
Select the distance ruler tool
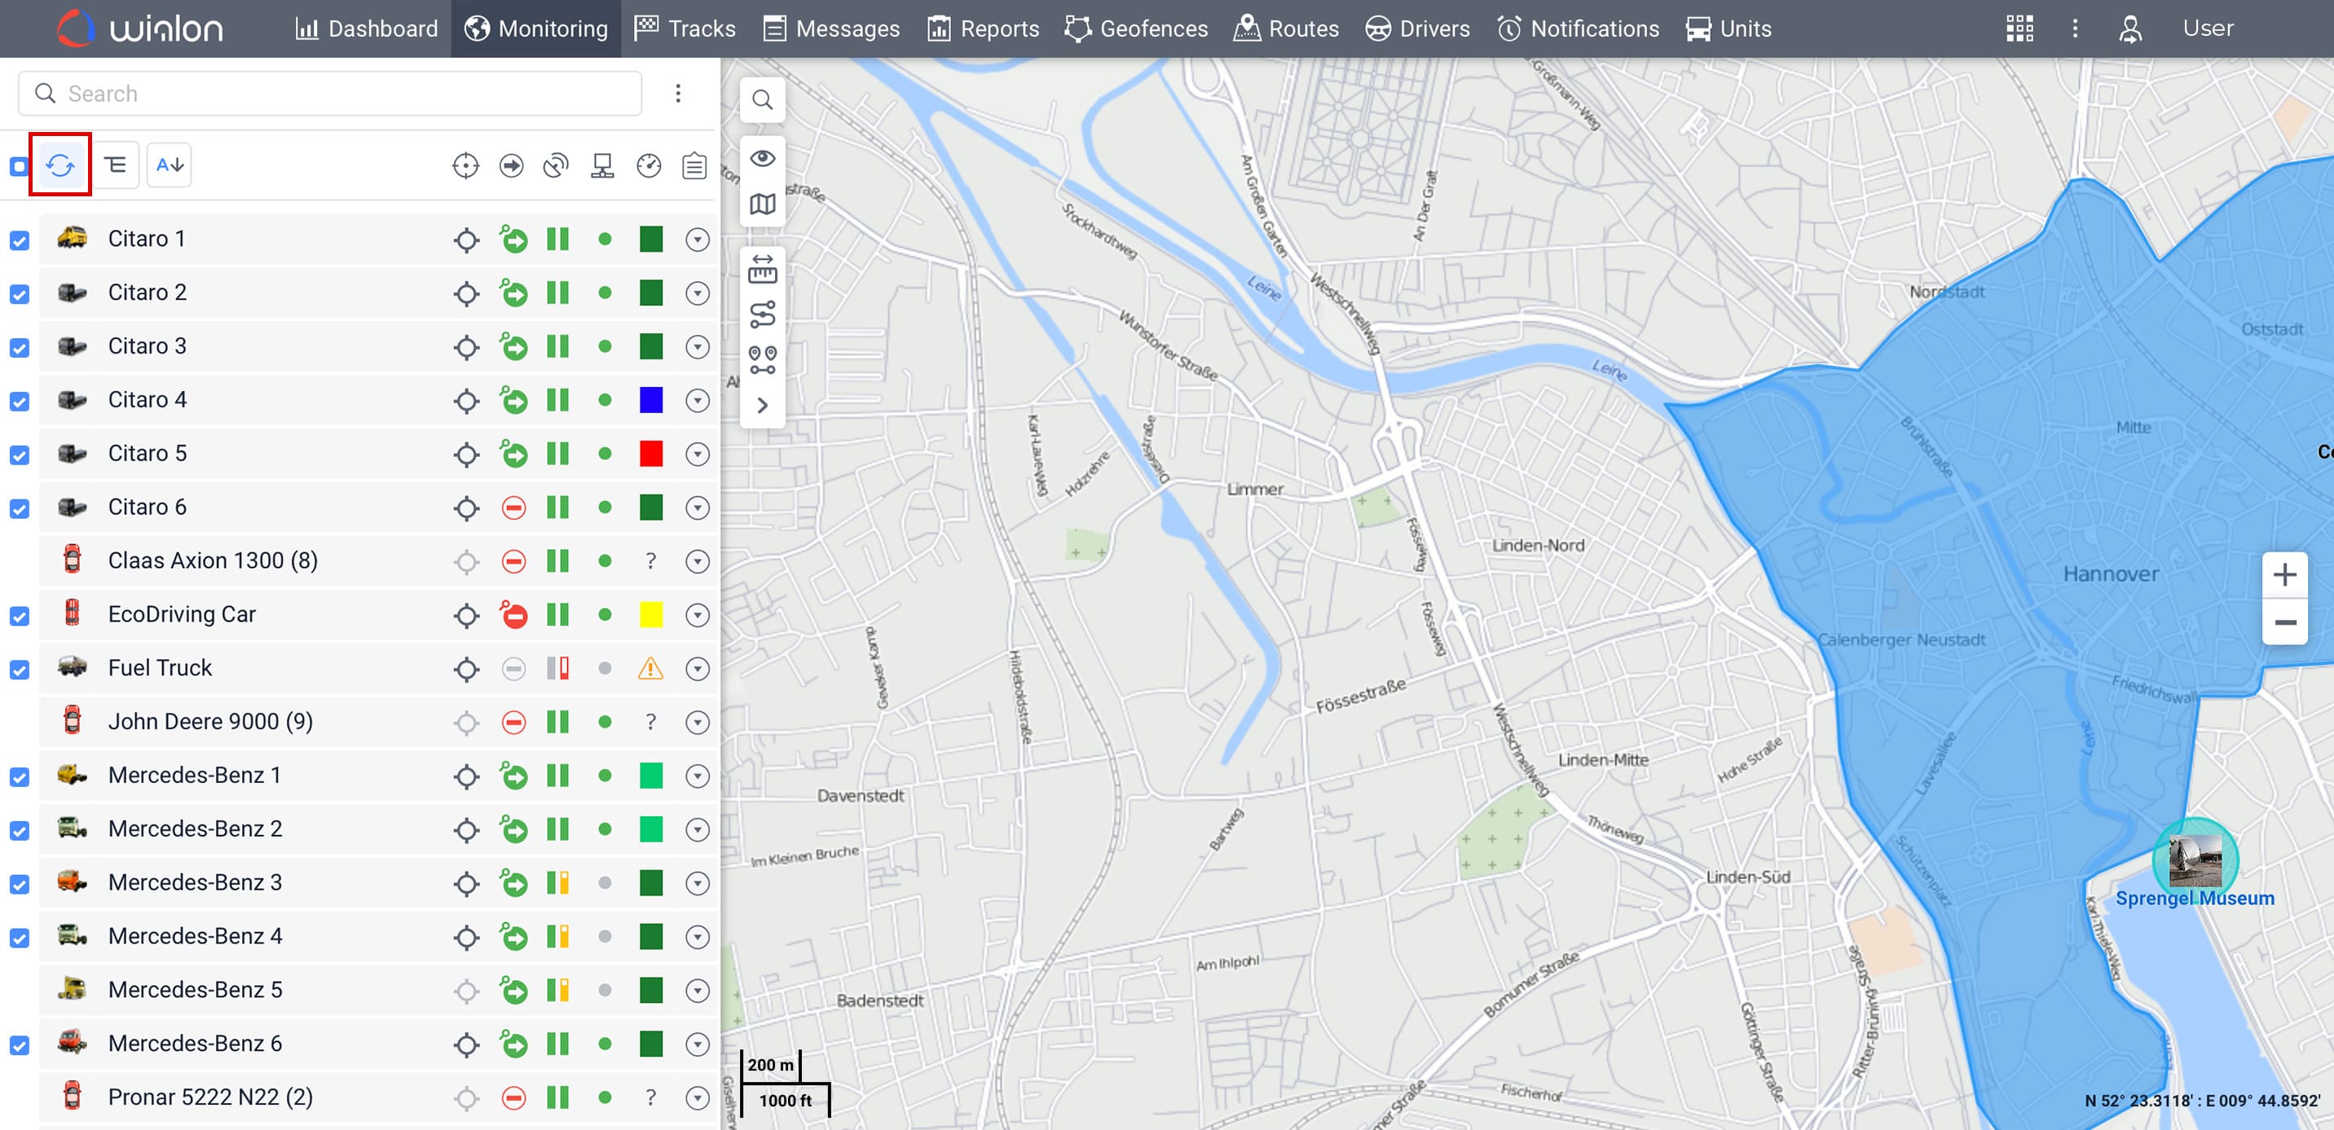coord(762,269)
